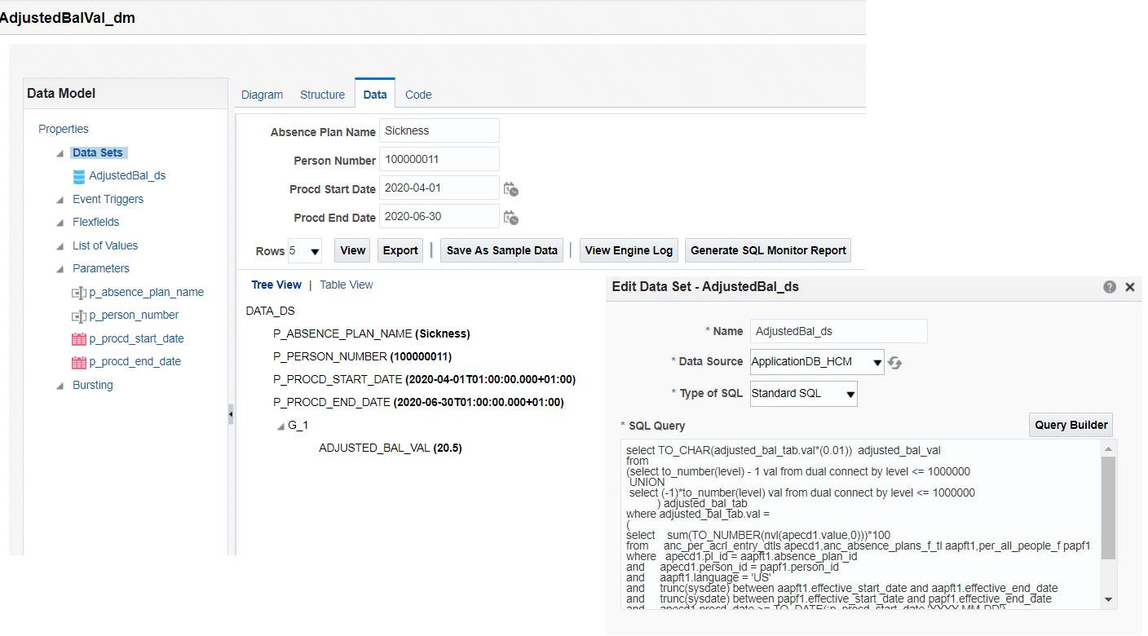Switch to the Diagram tab

(x=262, y=95)
